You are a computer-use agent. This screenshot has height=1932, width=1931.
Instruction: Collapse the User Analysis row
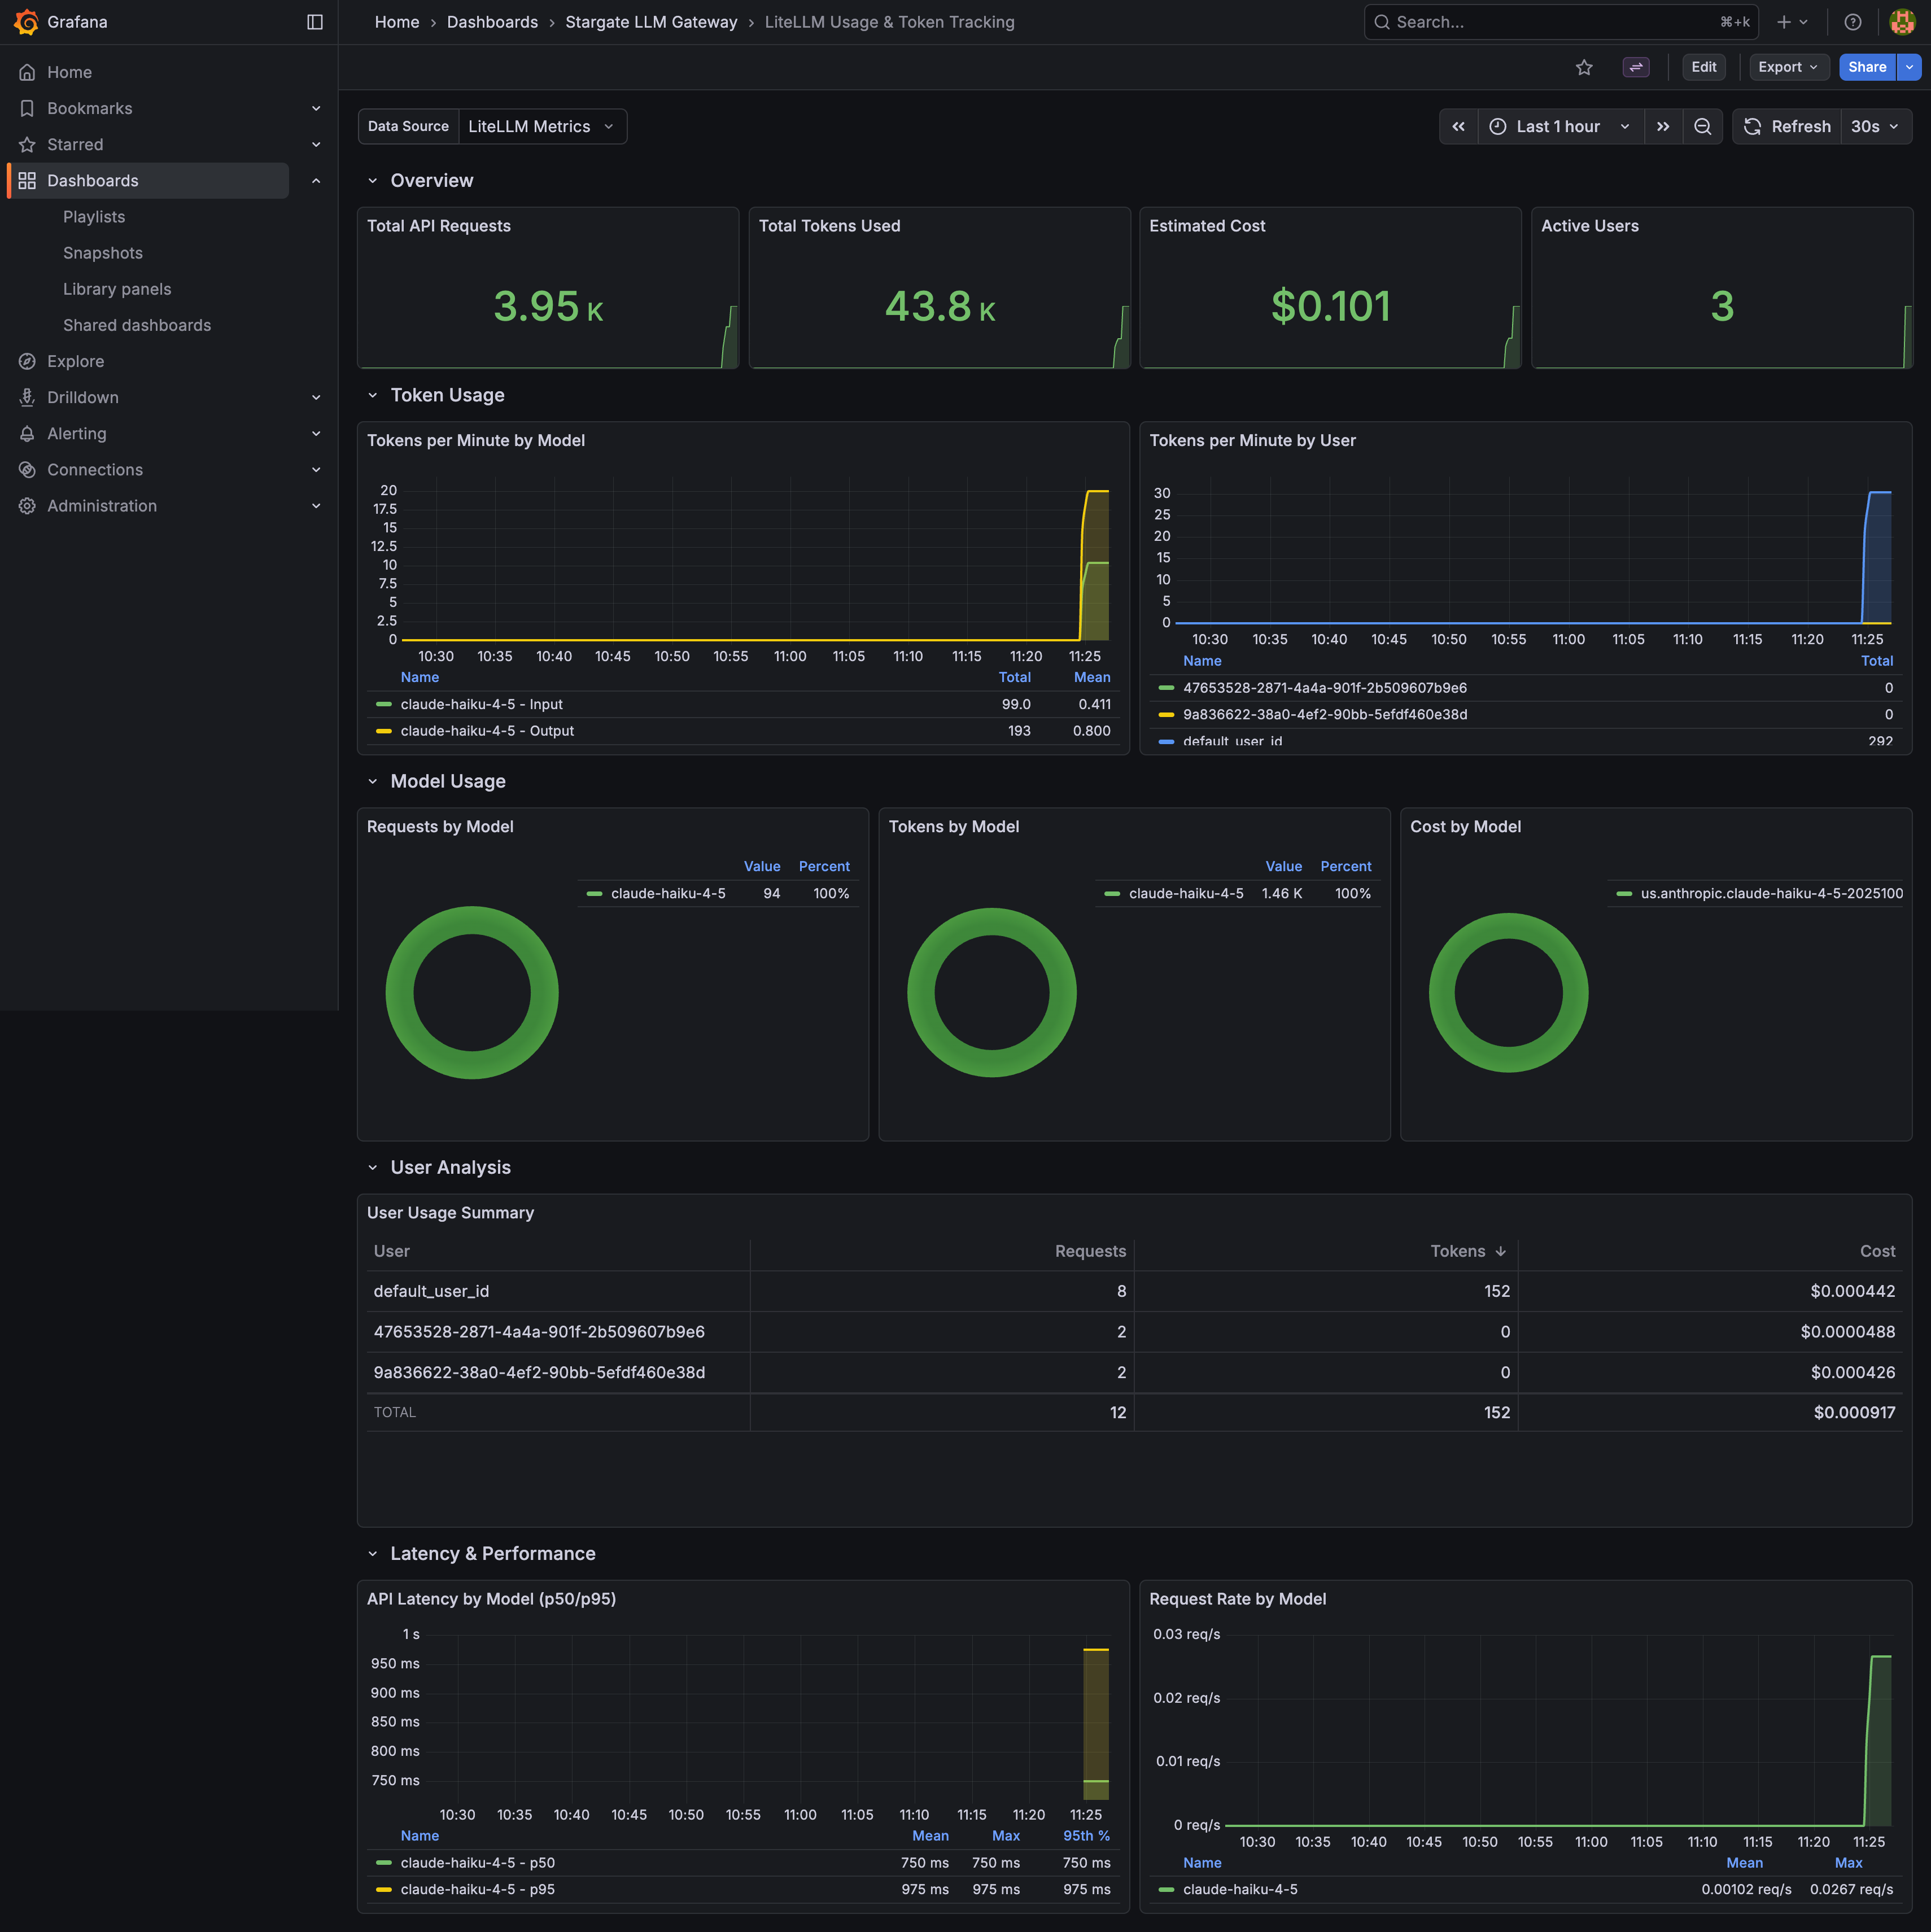point(372,1167)
